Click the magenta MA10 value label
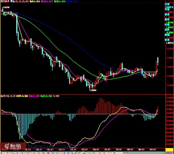The height and width of the screenshot is (154, 174). click(47, 2)
